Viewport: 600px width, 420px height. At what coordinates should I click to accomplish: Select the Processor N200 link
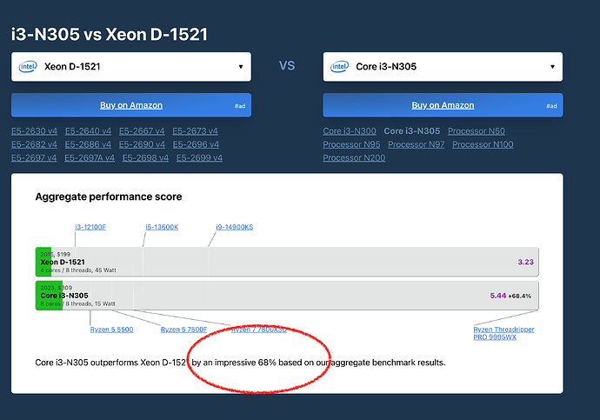[x=354, y=158]
